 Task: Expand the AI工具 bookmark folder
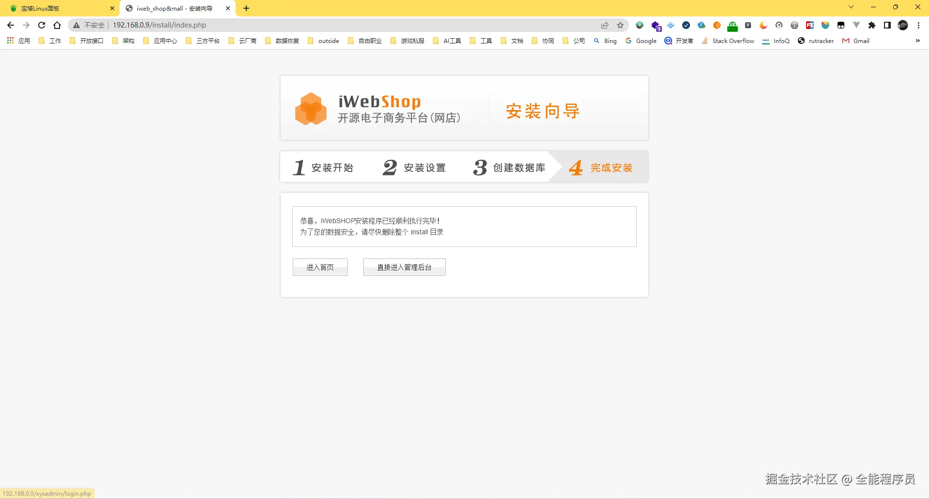click(447, 41)
